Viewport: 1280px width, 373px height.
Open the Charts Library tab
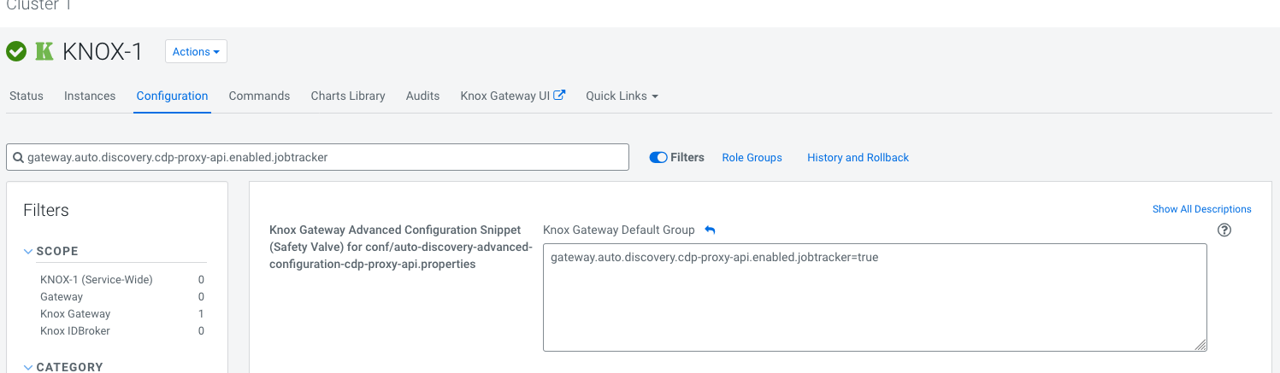click(348, 96)
